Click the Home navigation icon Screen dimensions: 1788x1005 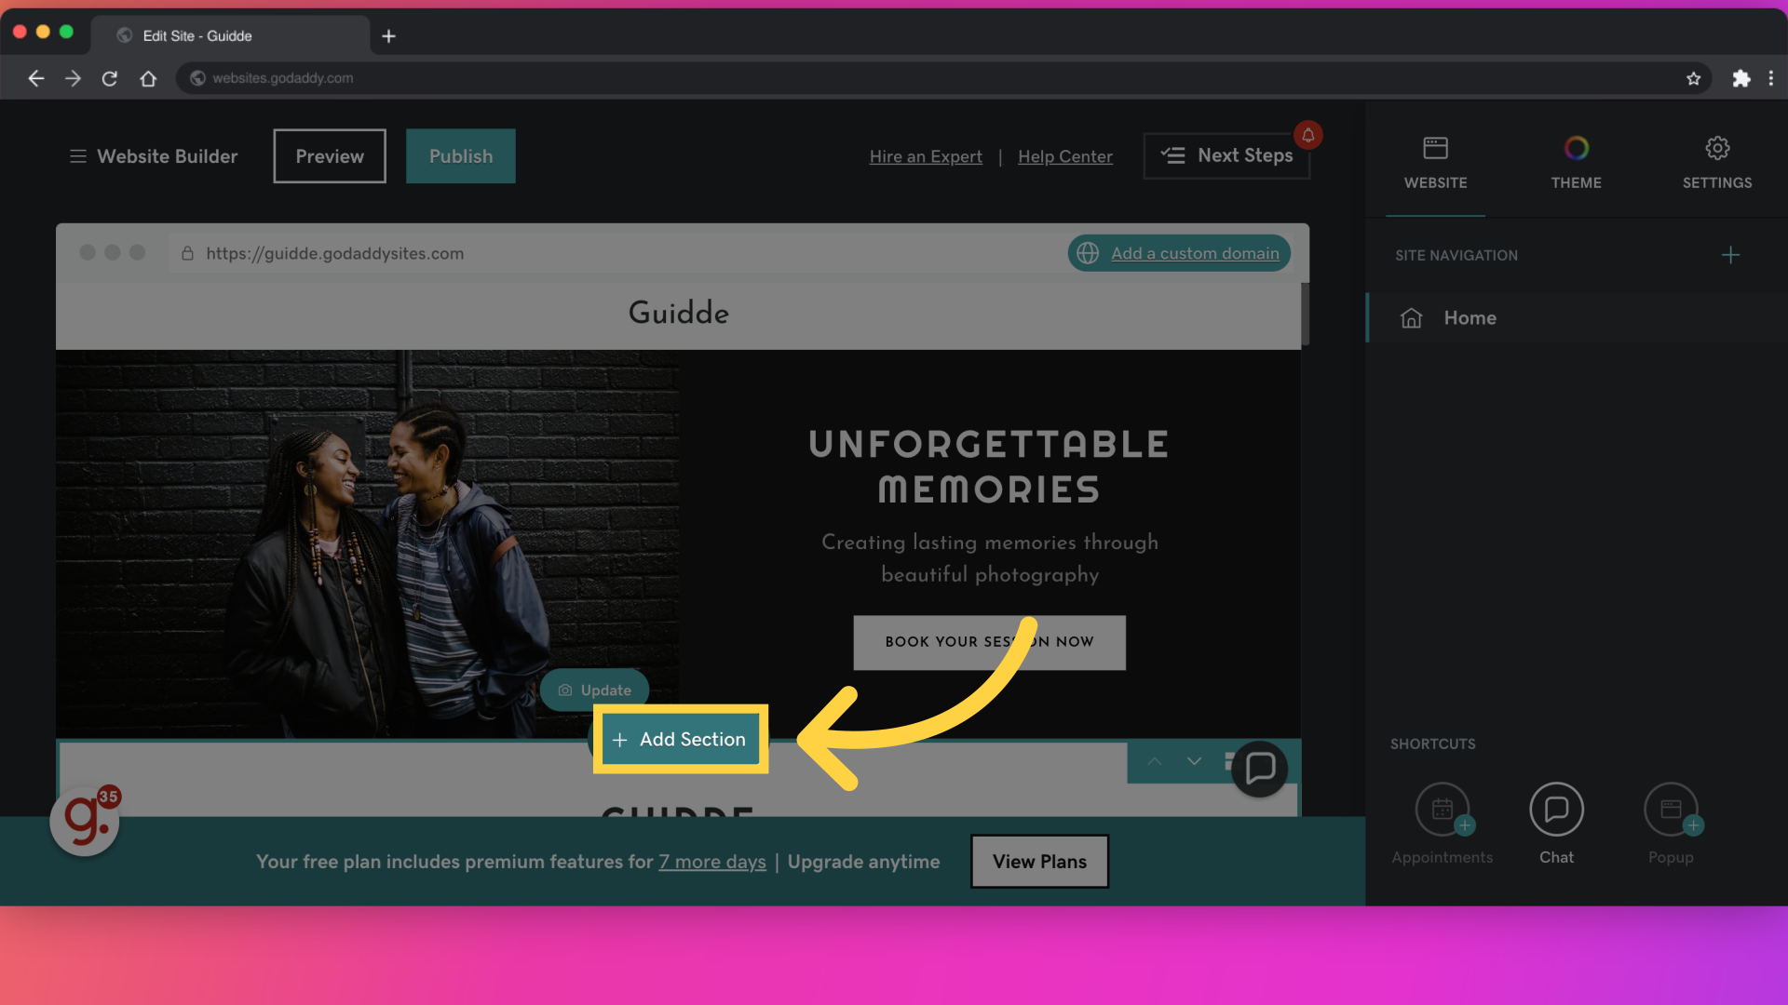(1411, 318)
